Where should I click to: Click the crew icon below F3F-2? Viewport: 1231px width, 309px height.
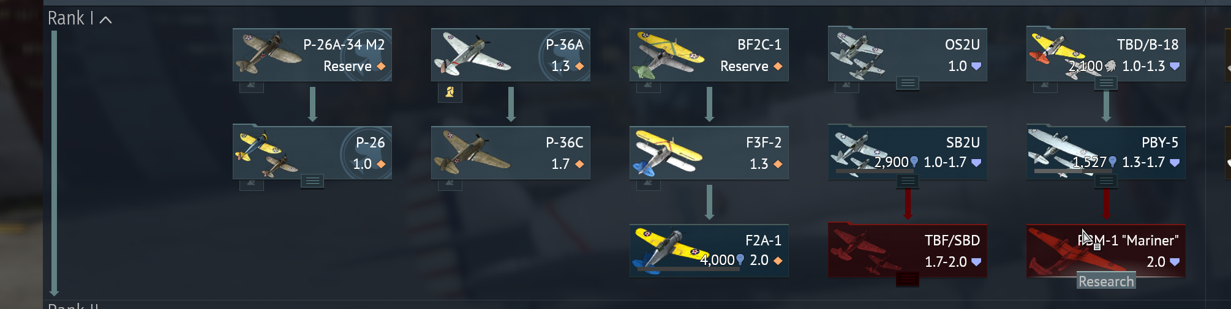pyautogui.click(x=648, y=184)
